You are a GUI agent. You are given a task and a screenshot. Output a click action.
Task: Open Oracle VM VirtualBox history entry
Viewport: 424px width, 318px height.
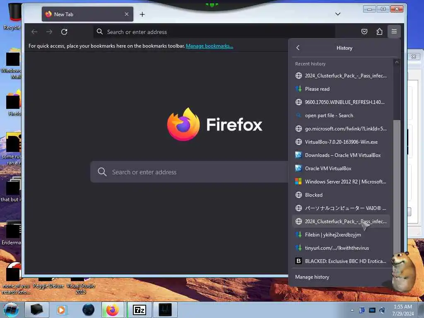(341, 169)
